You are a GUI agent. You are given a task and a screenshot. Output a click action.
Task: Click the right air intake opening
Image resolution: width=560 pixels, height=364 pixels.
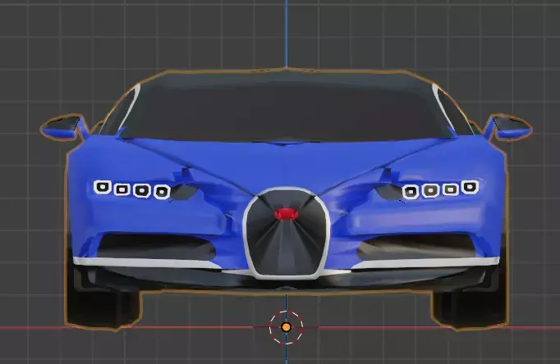(x=417, y=247)
